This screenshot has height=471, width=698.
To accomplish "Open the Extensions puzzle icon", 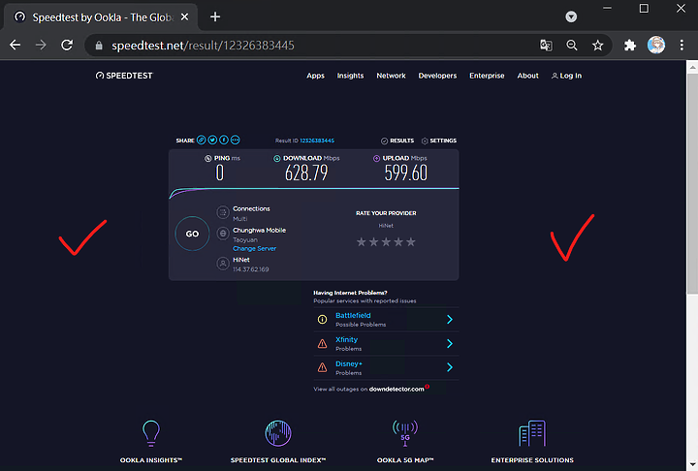I will click(629, 45).
